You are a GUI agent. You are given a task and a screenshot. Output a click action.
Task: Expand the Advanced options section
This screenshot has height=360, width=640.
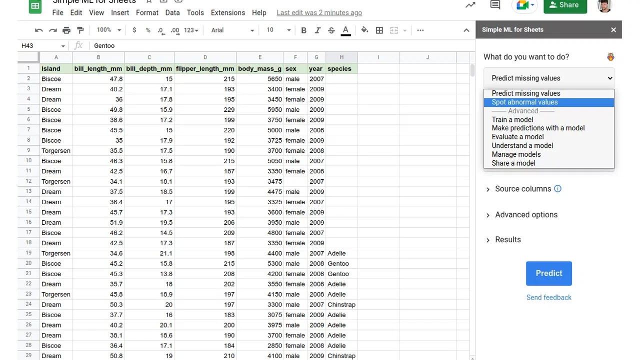coord(521,215)
